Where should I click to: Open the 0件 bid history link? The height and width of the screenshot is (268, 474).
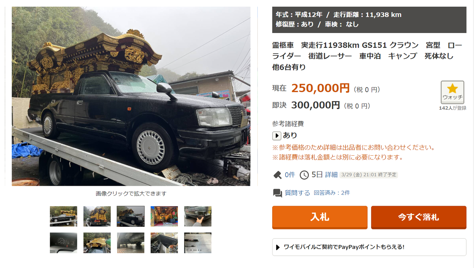coord(290,175)
